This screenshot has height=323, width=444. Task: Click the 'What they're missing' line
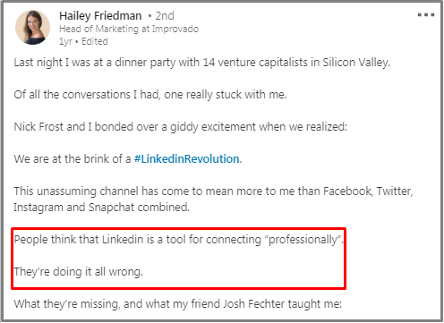pos(178,304)
